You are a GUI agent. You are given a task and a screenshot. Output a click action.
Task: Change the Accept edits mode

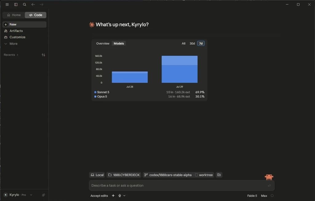click(99, 196)
